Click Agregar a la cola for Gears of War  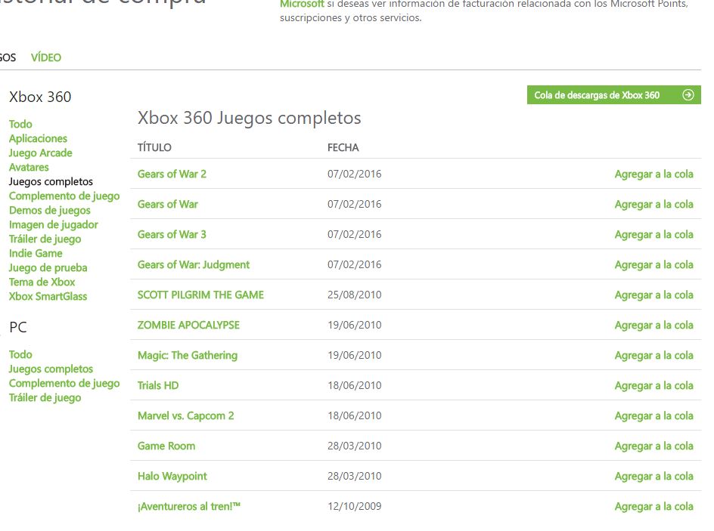click(x=654, y=204)
